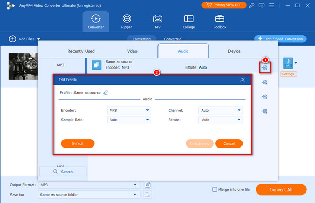Viewport: 315px width, 203px height.
Task: Choose MP3 in the format list
Action: pos(60,65)
